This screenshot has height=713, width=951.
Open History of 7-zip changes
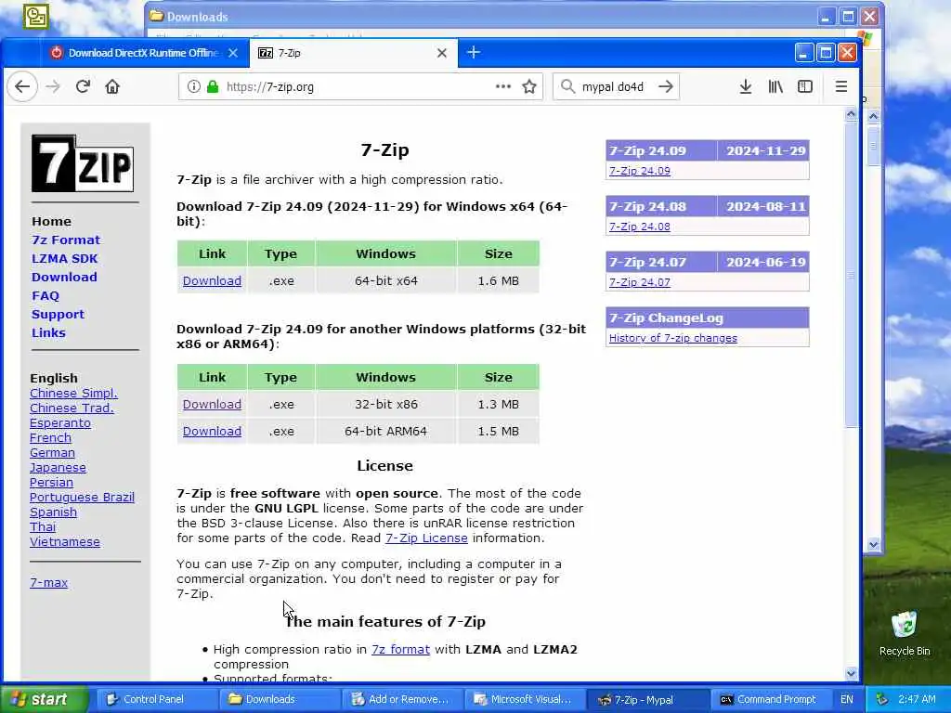tap(672, 338)
